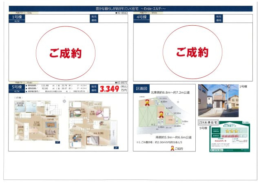The width and height of the screenshot is (261, 184).
Task: Click the 13.60m dimension on the site plan
Action: coord(177,126)
